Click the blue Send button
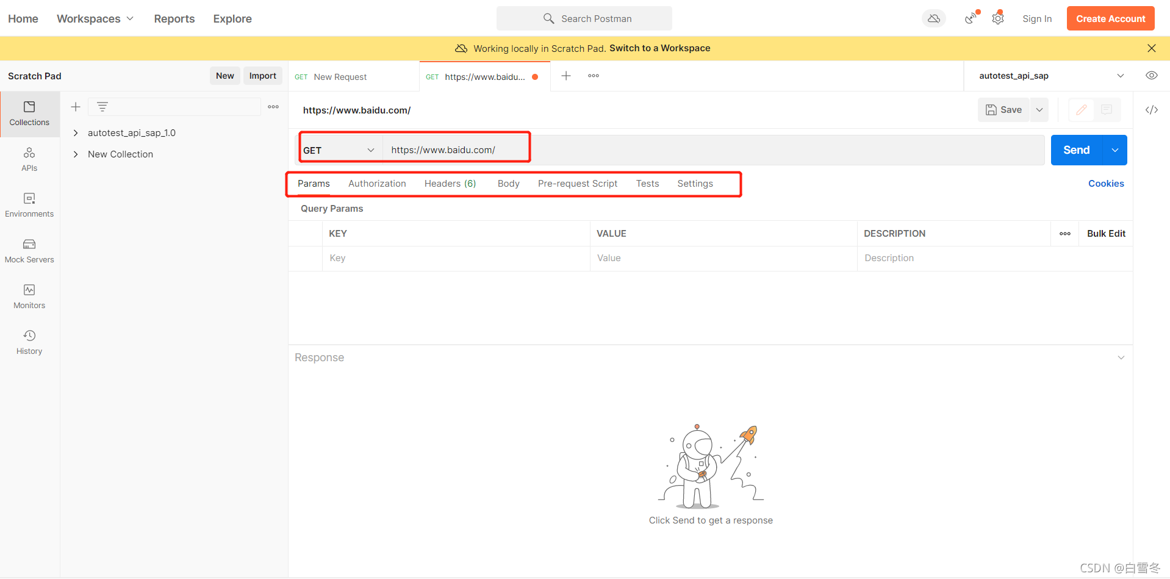The height and width of the screenshot is (579, 1170). (x=1077, y=150)
